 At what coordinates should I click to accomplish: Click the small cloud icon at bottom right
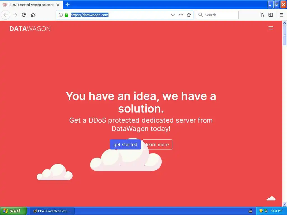click(271, 198)
